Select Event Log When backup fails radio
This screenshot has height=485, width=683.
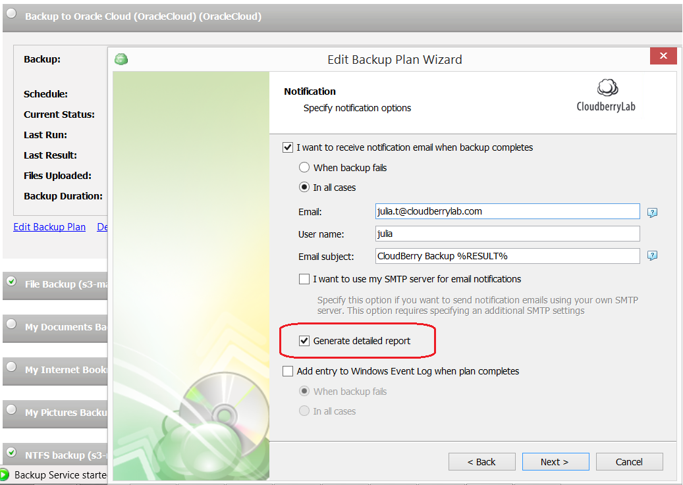304,391
